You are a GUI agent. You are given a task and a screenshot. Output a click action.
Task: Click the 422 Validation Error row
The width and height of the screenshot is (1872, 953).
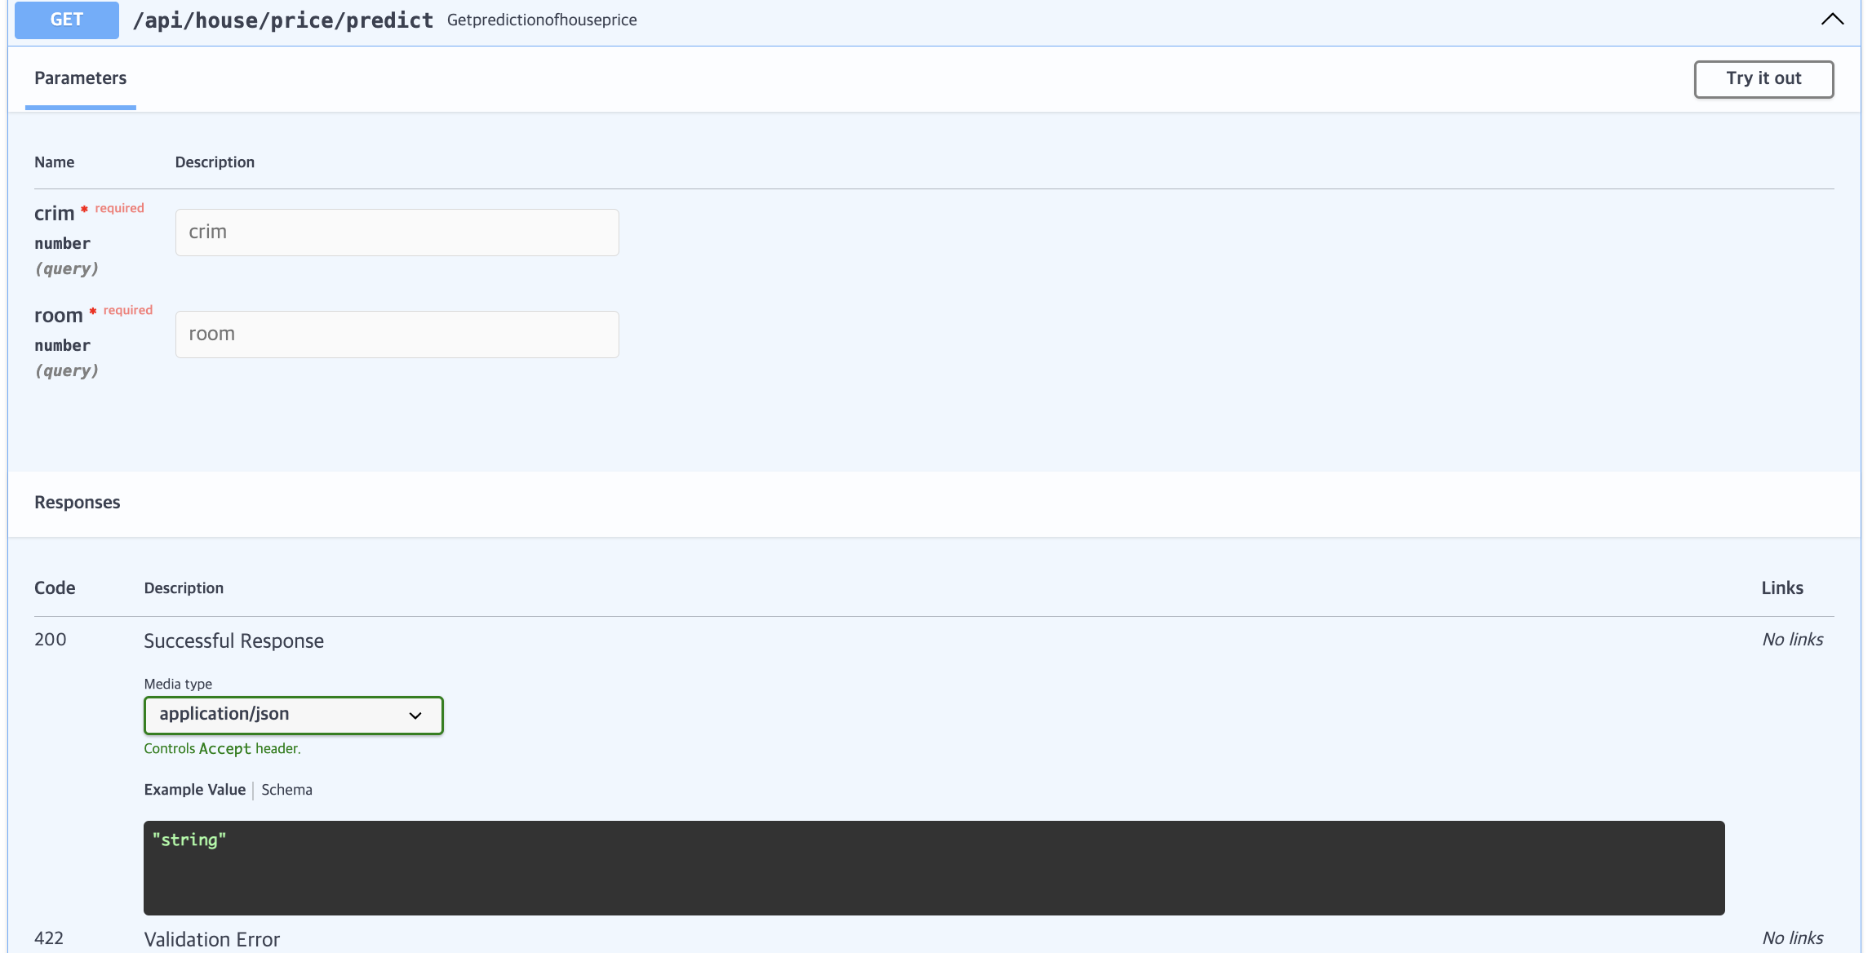(211, 939)
